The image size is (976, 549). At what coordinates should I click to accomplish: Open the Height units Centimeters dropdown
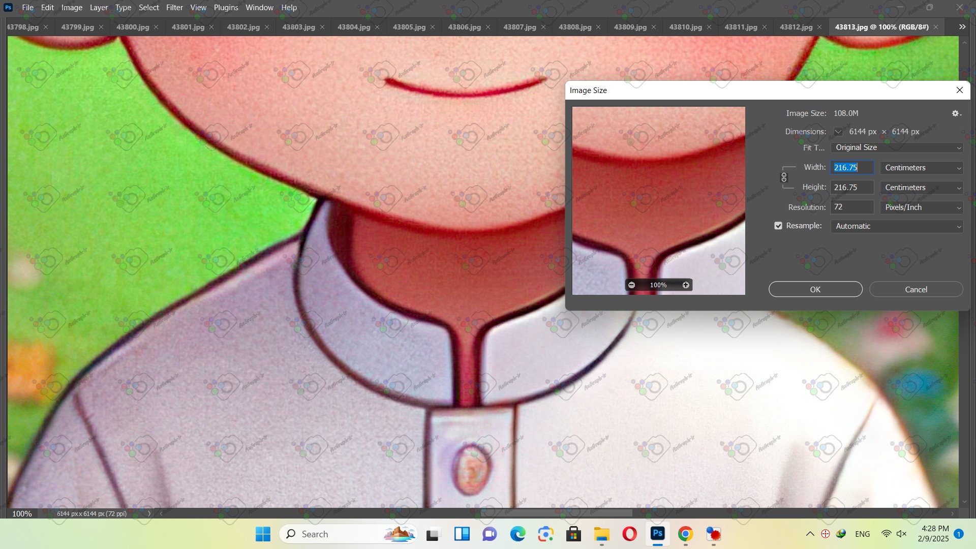coord(922,188)
